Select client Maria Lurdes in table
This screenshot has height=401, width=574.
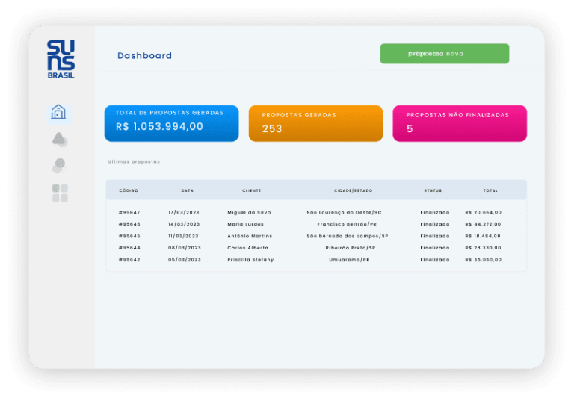point(245,224)
